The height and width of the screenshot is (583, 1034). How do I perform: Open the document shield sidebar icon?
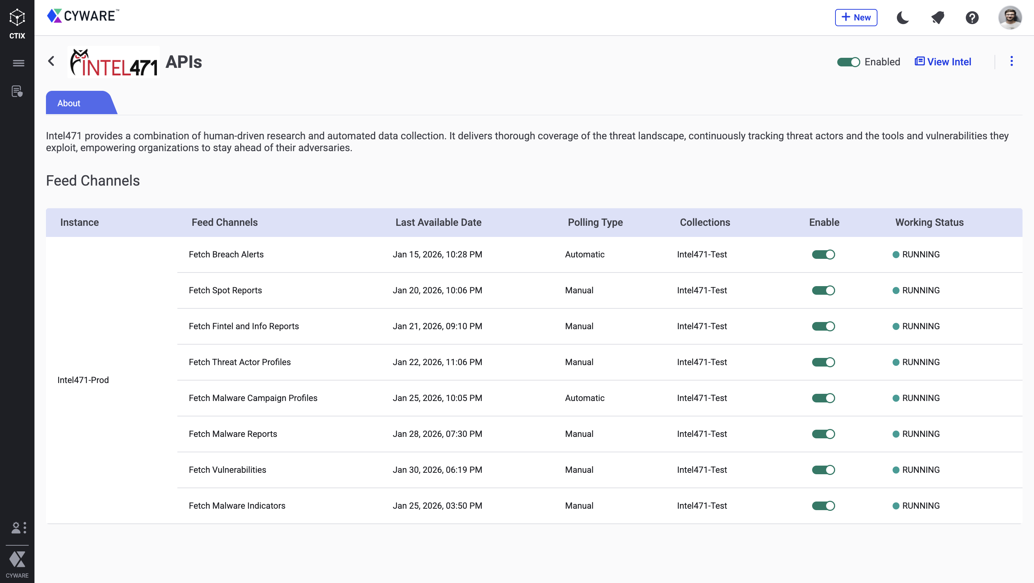[x=17, y=92]
